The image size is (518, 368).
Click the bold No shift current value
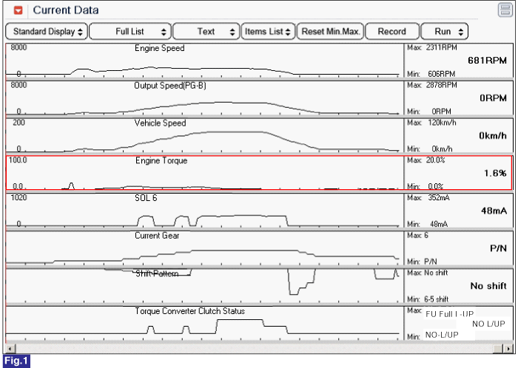[488, 286]
